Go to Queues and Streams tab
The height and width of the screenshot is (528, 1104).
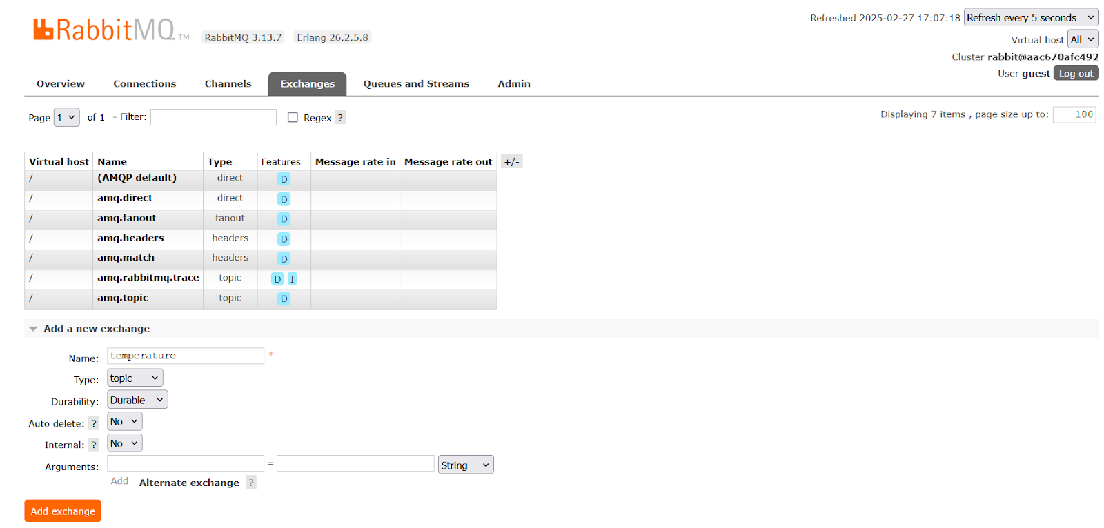(x=416, y=84)
